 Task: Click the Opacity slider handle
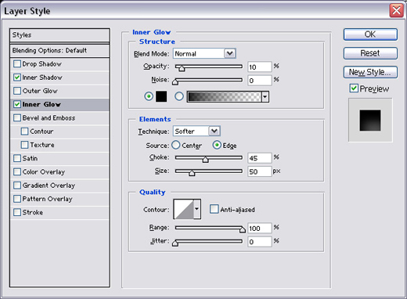(x=181, y=68)
